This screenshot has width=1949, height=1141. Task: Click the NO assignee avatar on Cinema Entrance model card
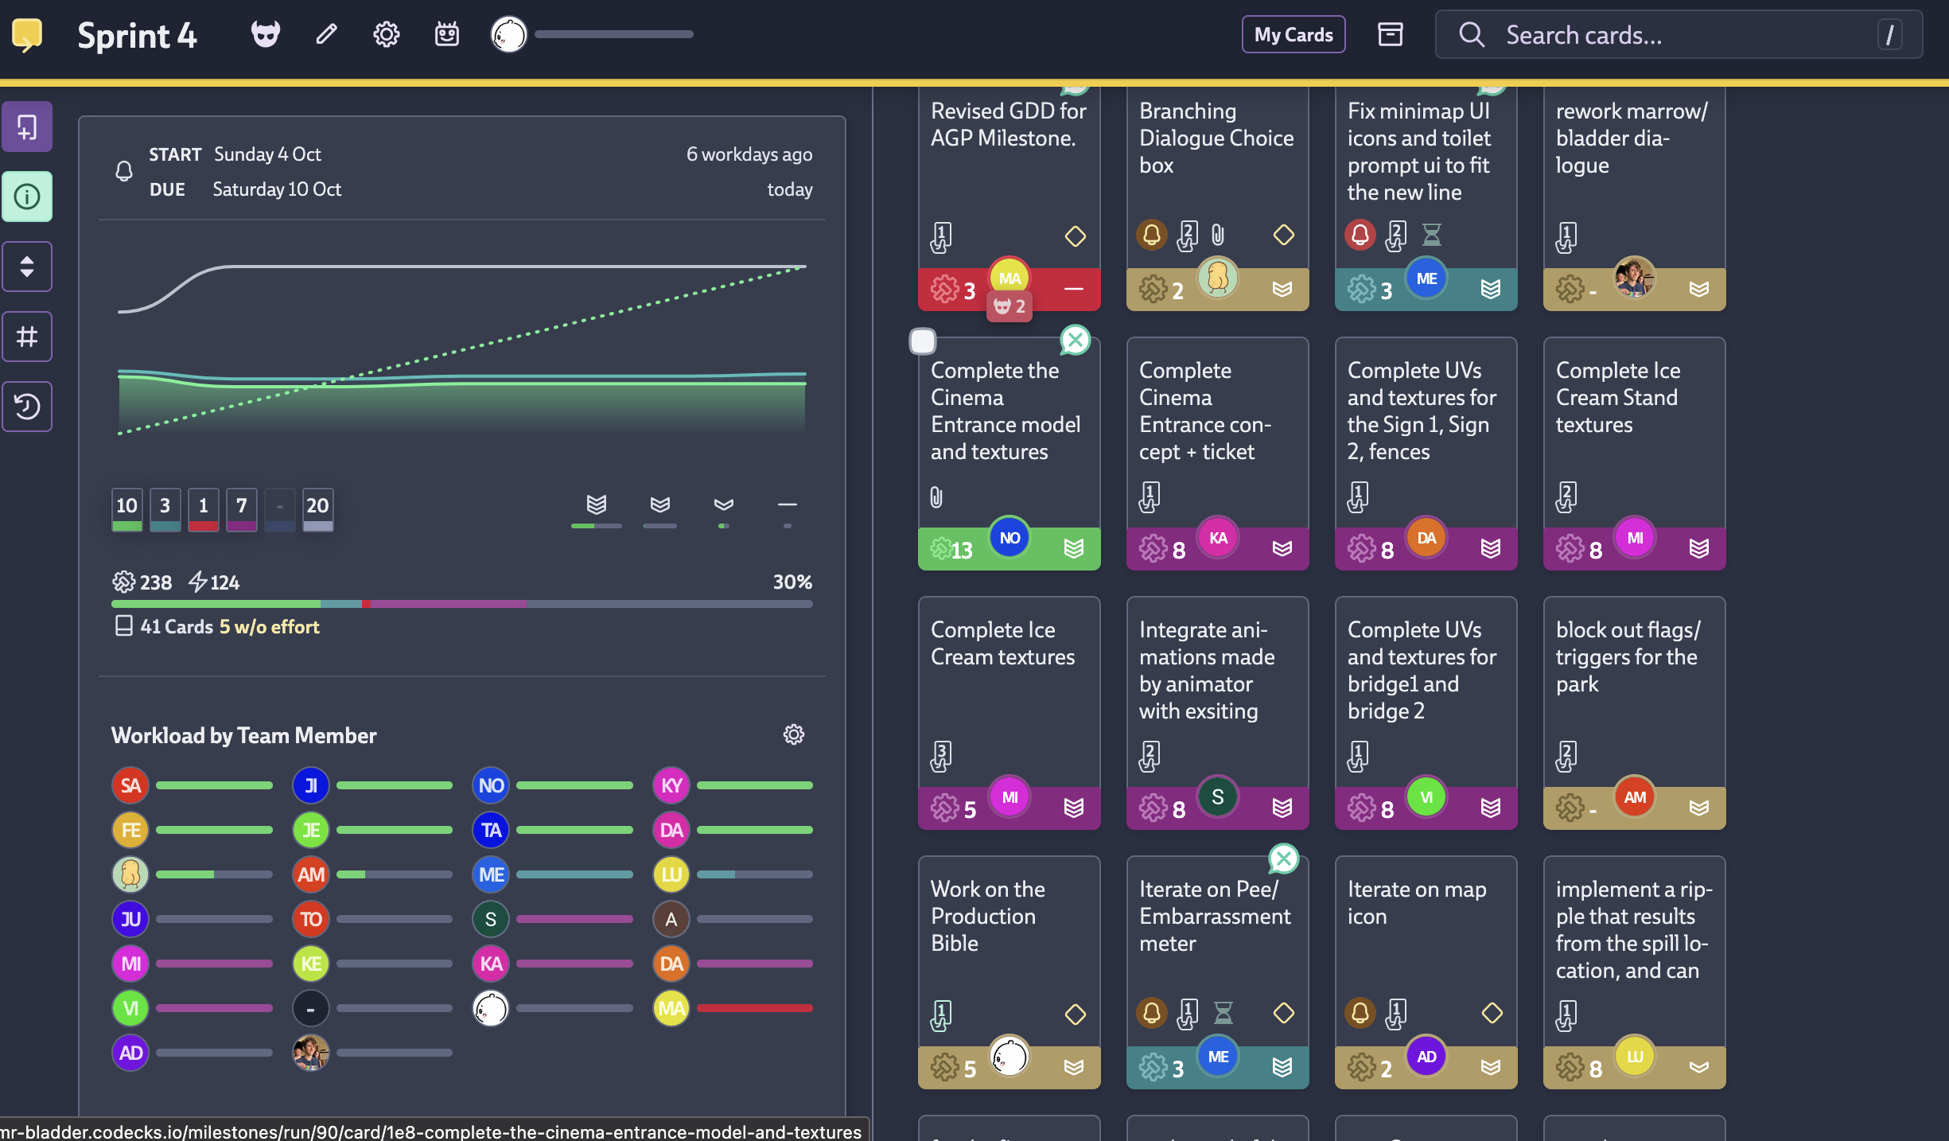point(1010,538)
